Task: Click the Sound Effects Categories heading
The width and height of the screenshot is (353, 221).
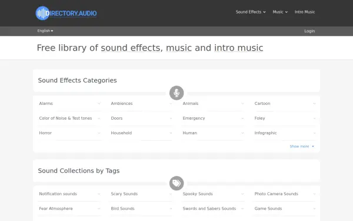Action: [x=77, y=80]
